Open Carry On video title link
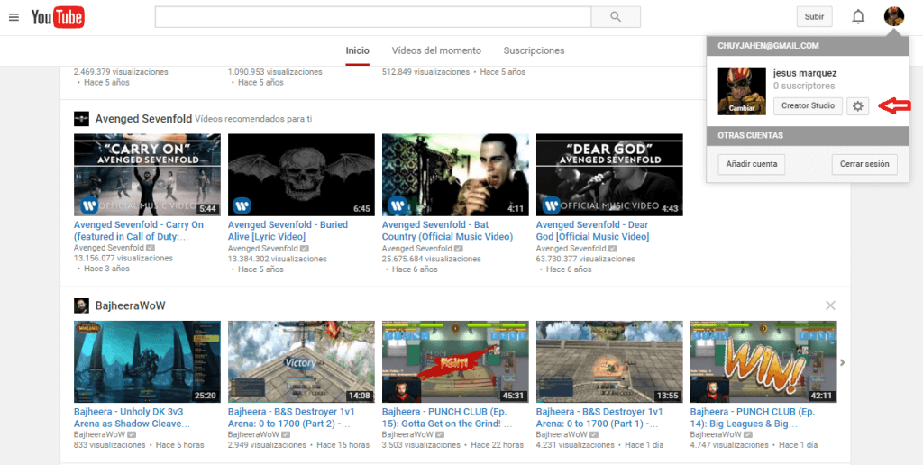 (138, 231)
